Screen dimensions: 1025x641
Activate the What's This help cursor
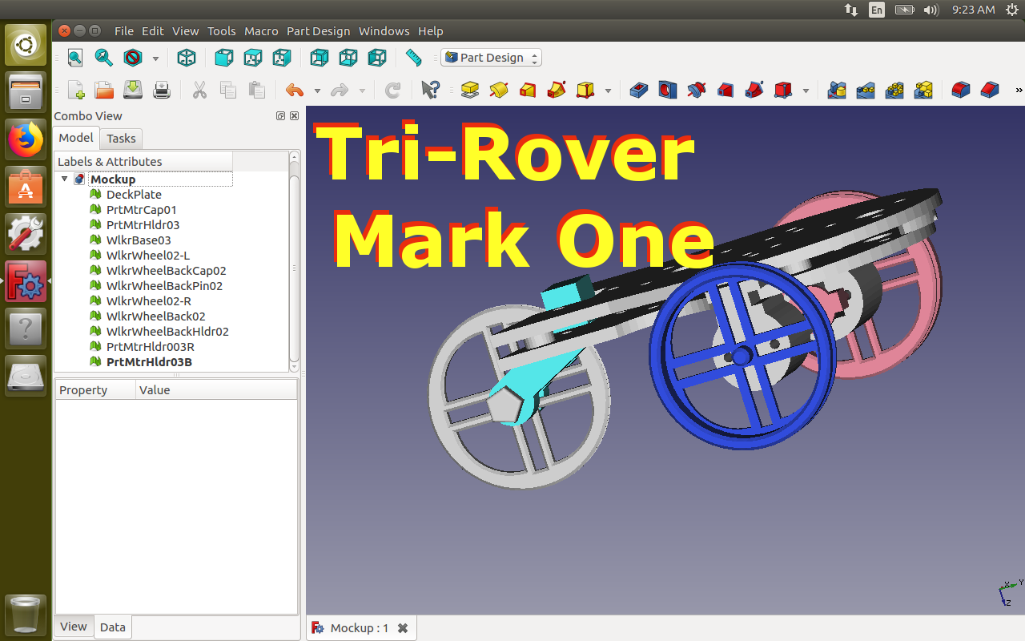pos(431,90)
